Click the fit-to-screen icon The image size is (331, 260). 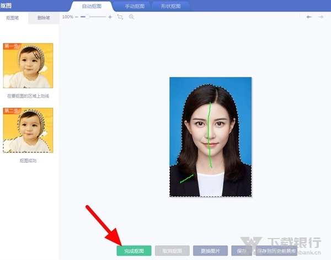pos(120,17)
